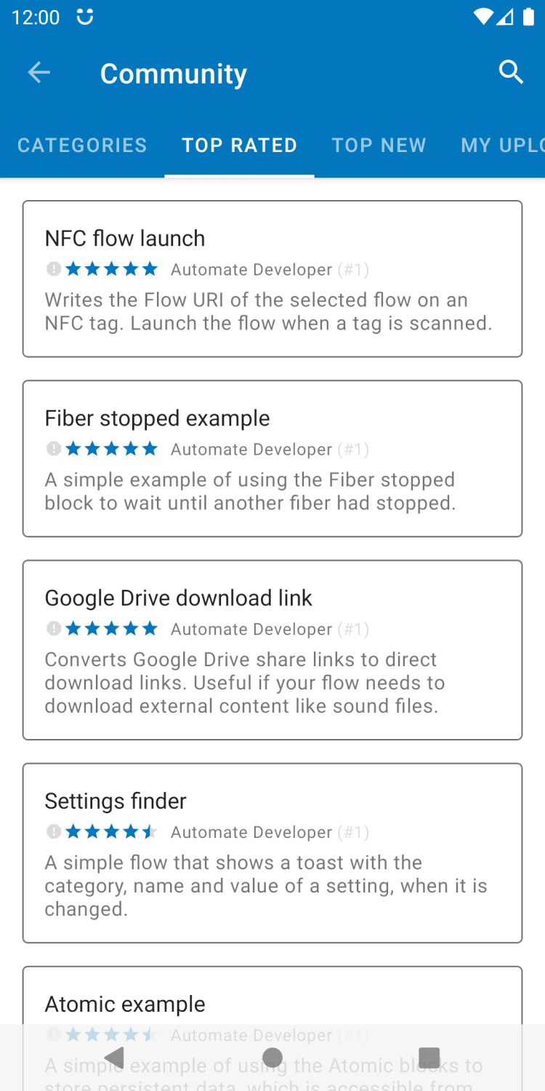Tap the info badge beside NFC flow launch rating
Viewport: 545px width, 1091px height.
(53, 269)
